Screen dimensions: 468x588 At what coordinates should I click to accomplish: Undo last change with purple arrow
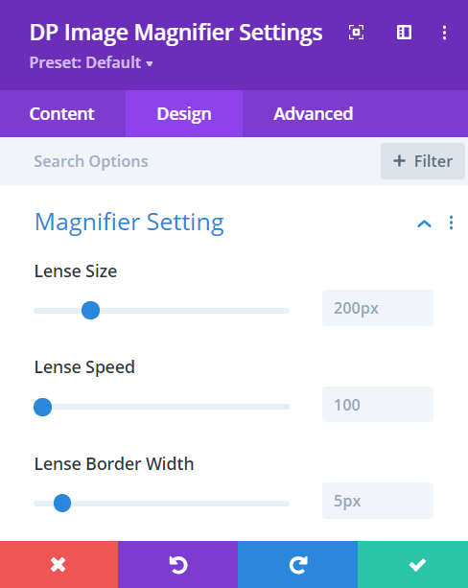[x=177, y=564]
